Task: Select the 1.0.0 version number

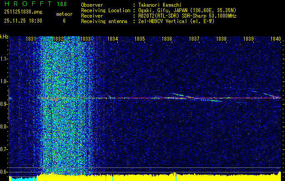Action: click(x=62, y=4)
